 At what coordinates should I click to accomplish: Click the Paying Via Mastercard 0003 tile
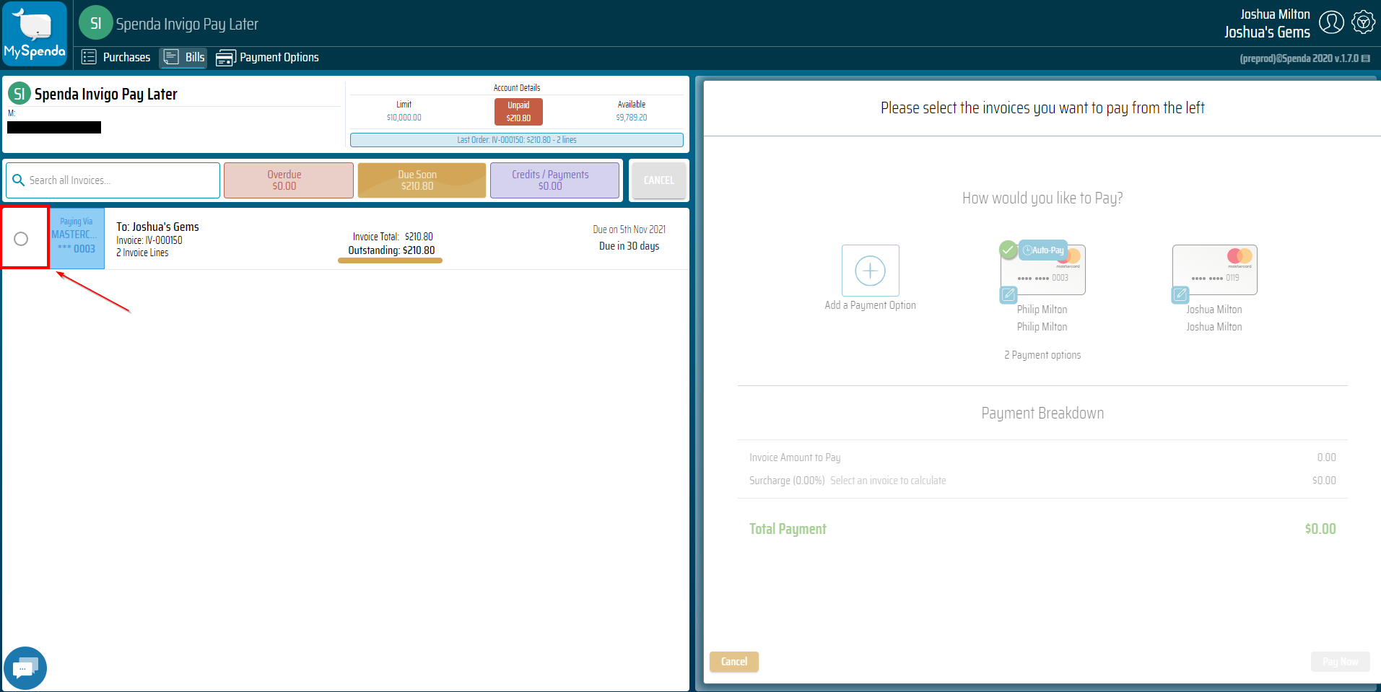click(x=77, y=238)
